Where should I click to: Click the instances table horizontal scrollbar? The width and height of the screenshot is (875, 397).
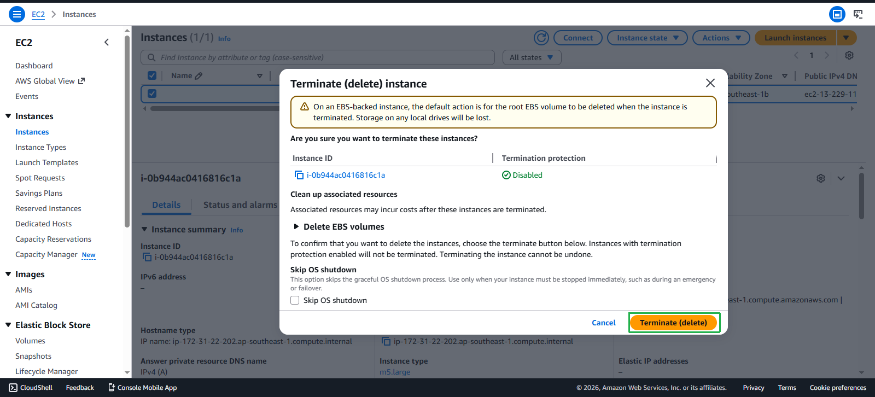(x=214, y=108)
